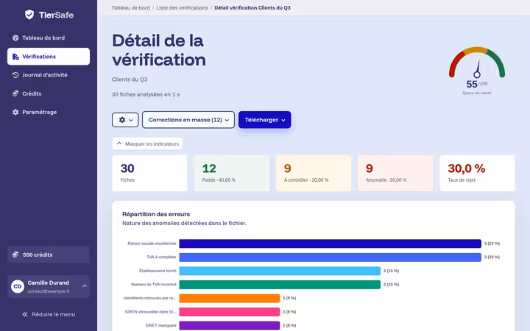
Task: Open Tableau de bord in sidebar
Action: click(x=49, y=38)
